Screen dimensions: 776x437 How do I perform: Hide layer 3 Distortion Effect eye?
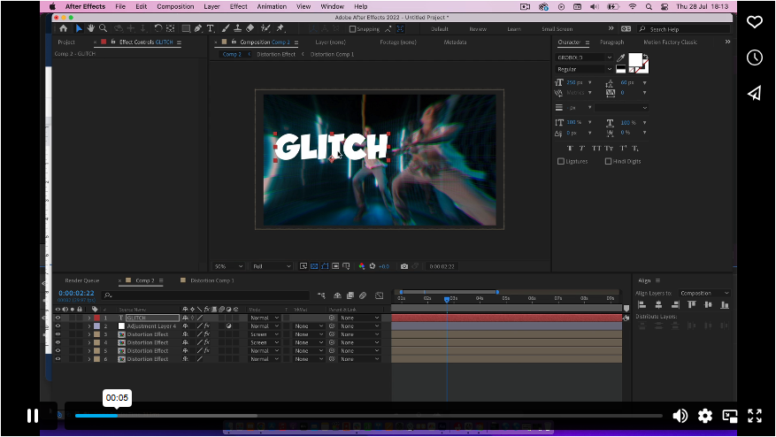(x=58, y=334)
